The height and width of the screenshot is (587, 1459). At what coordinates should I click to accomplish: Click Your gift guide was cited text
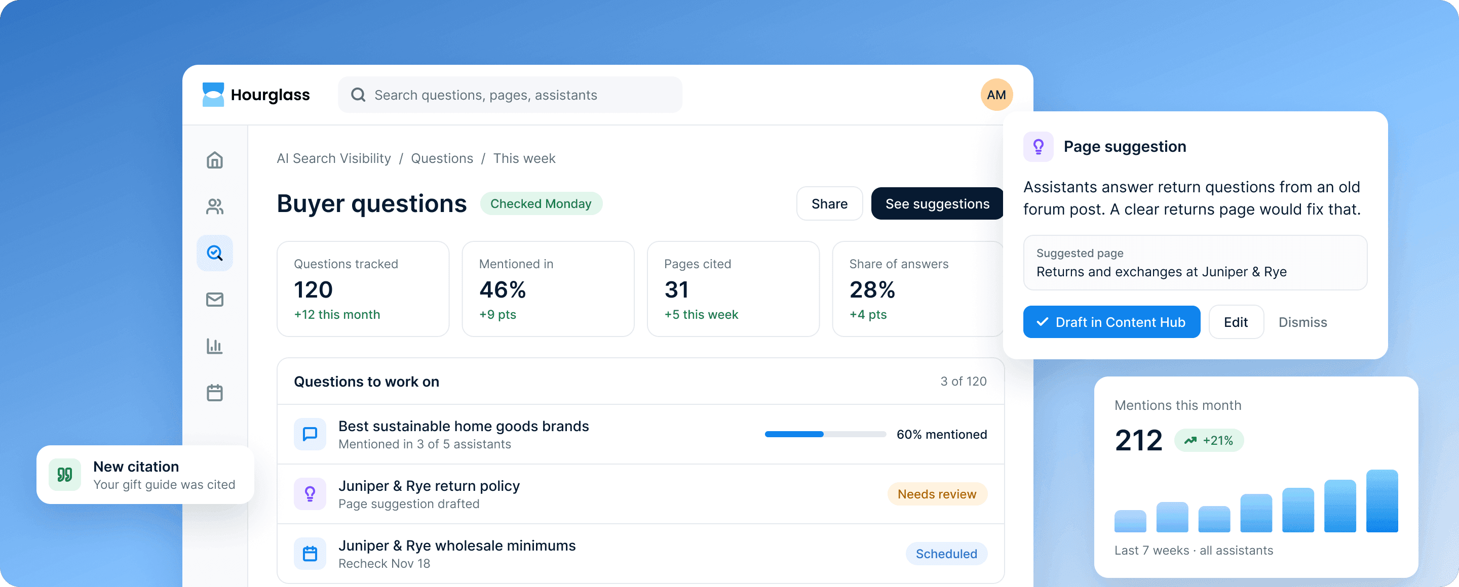pos(164,485)
